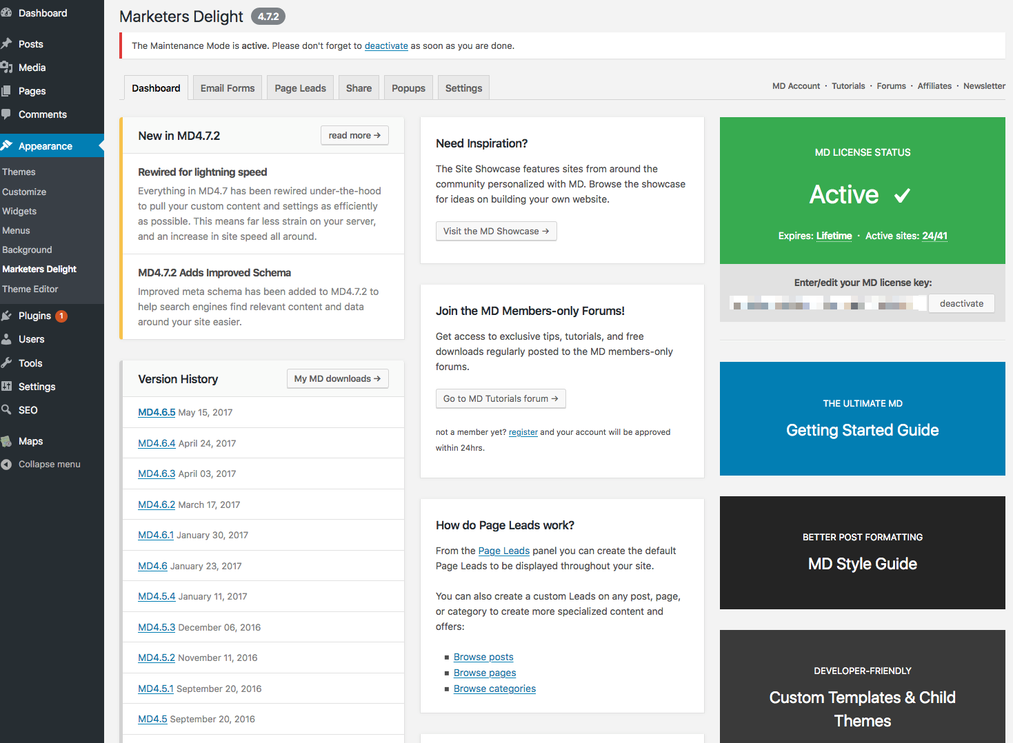Open the MD4.6 January 23 version link
Viewport: 1013px width, 743px height.
[152, 566]
